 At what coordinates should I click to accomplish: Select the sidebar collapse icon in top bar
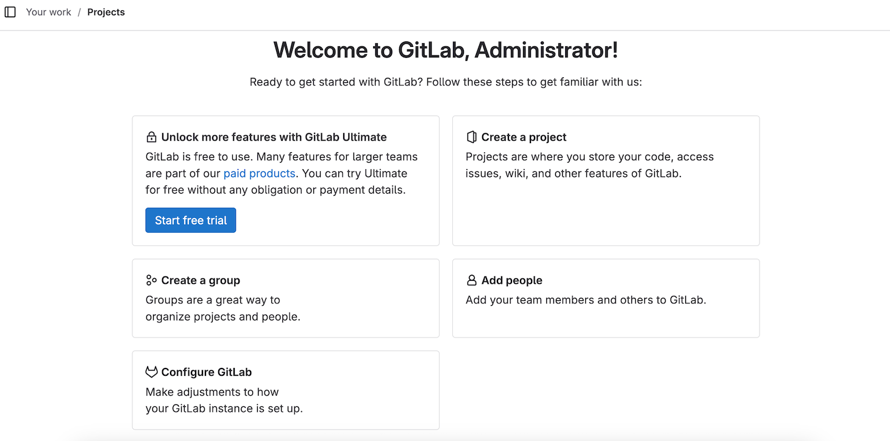click(10, 12)
